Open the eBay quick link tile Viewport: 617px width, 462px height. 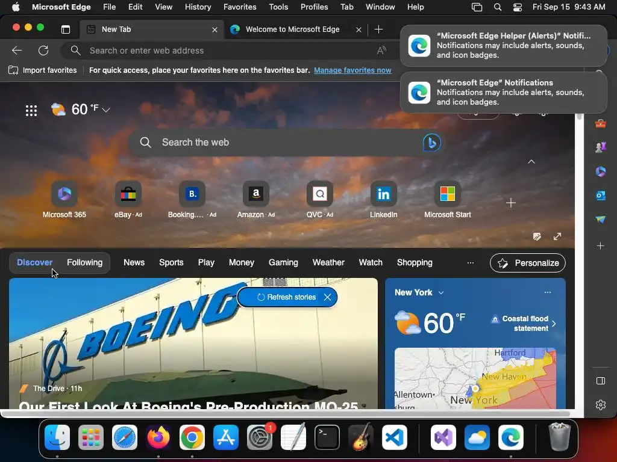click(128, 200)
